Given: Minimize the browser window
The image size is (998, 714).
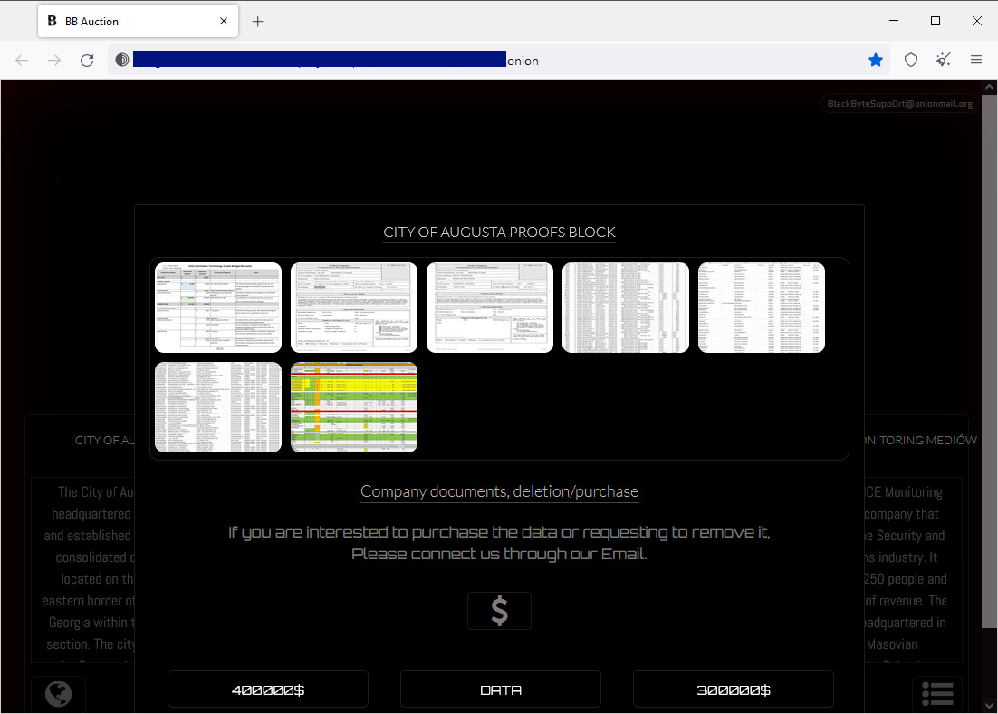Looking at the screenshot, I should (894, 21).
